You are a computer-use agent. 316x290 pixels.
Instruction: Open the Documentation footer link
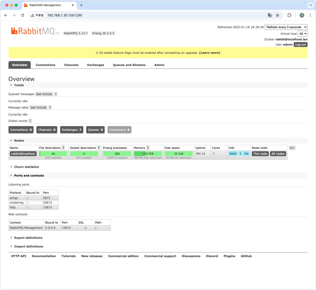coord(44,256)
